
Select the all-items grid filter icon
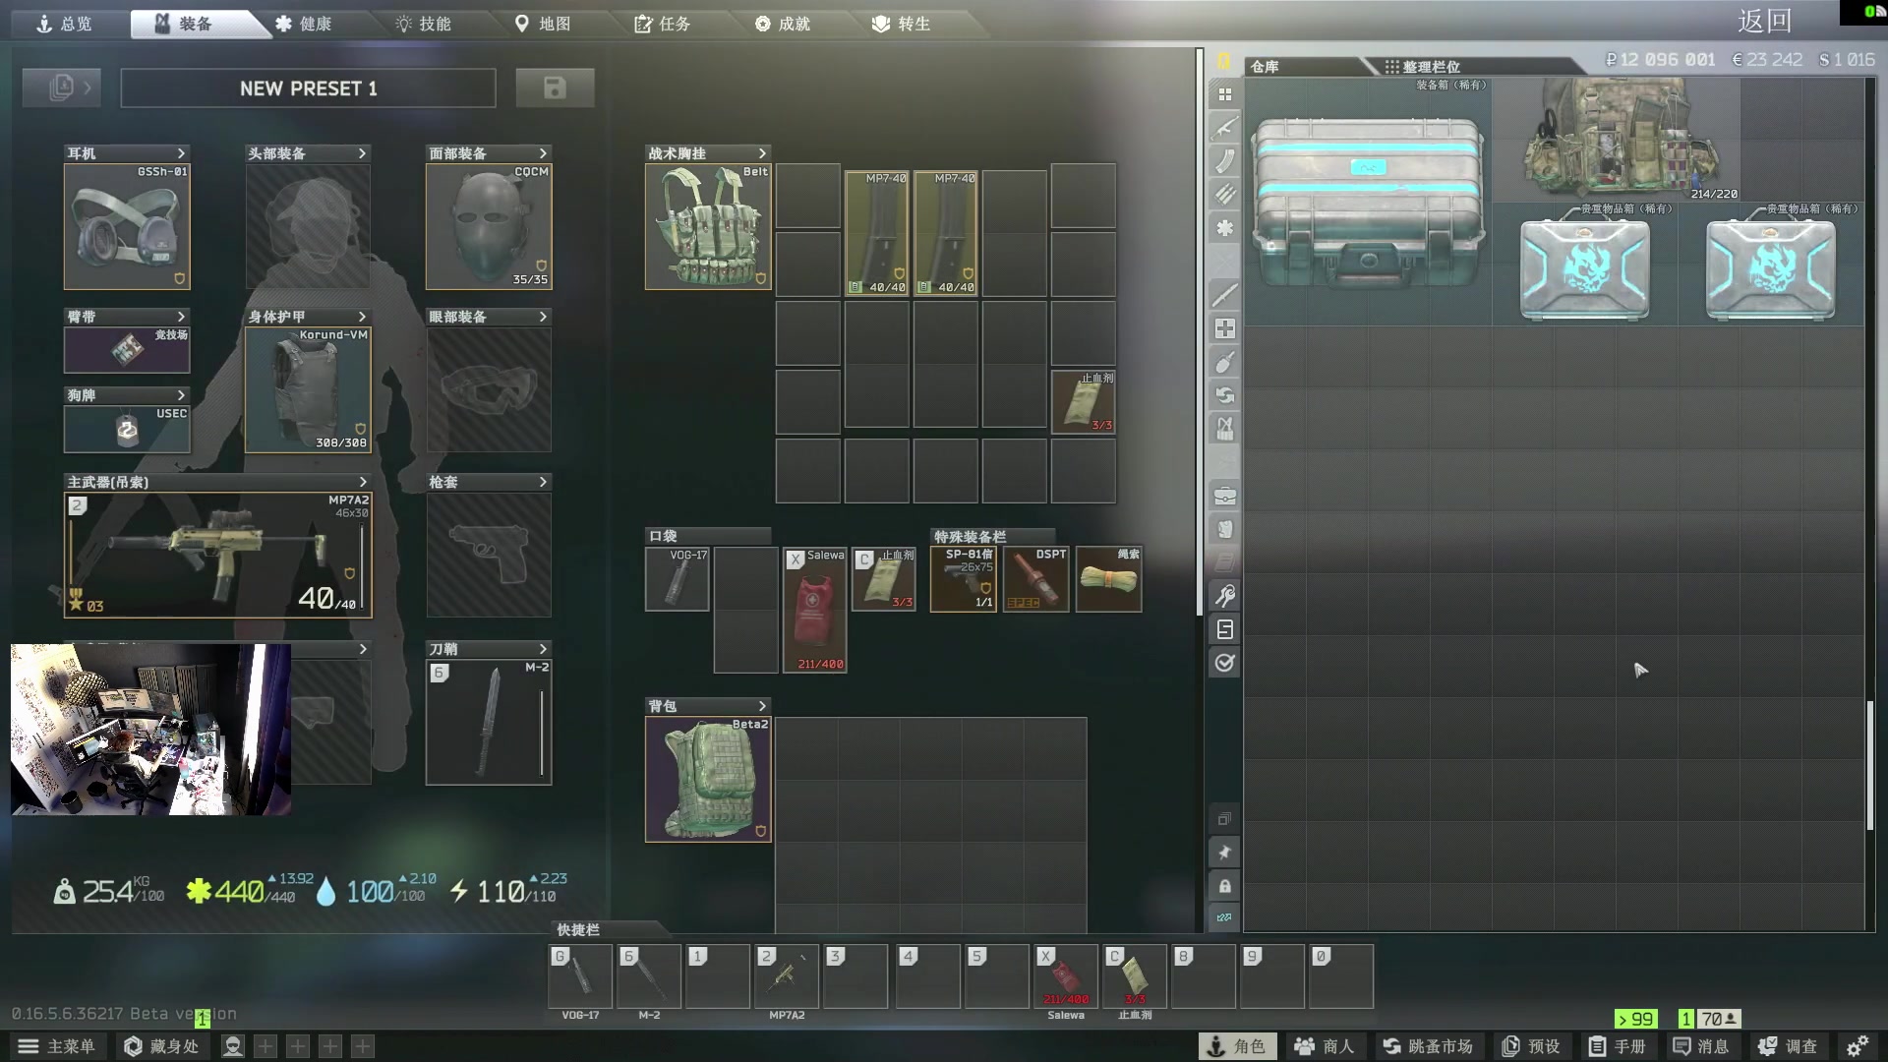[1224, 94]
